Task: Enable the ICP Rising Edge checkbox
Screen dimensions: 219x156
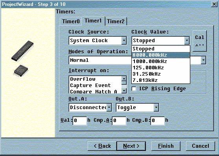Action: tap(134, 89)
